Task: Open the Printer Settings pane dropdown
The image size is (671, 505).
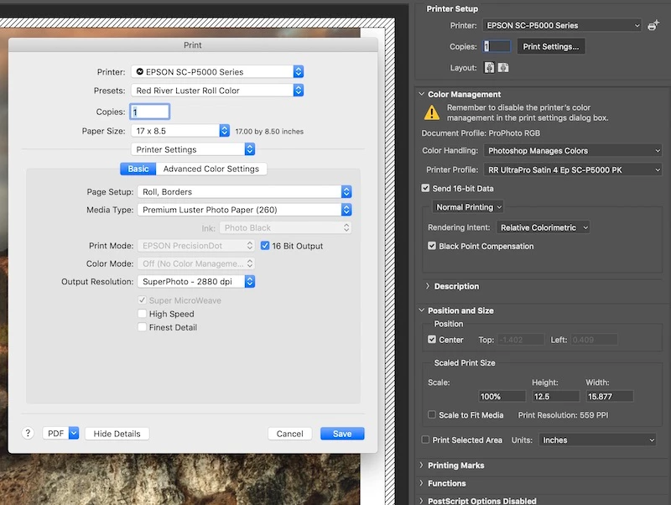Action: coord(193,149)
